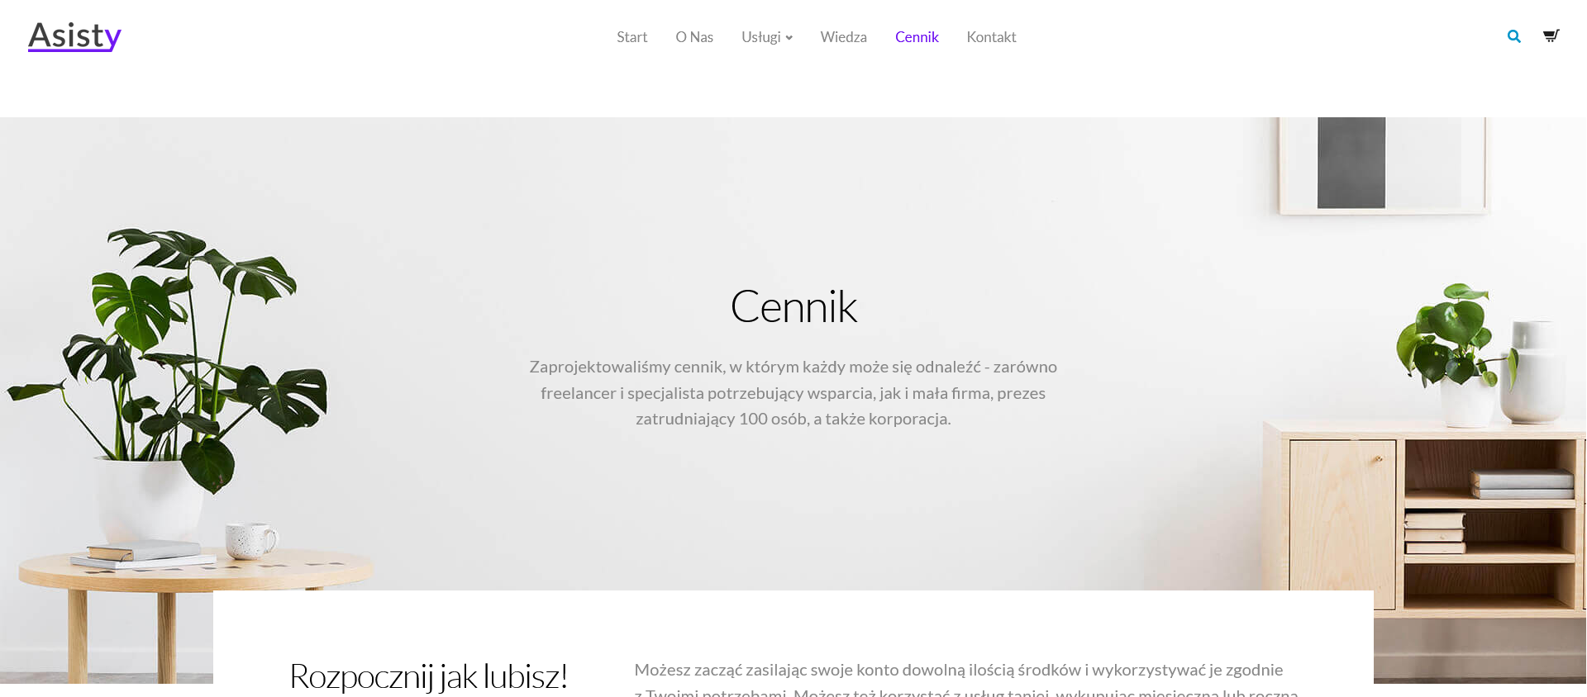Click the wooden bookshelf cabinet image
This screenshot has width=1587, height=697.
pyautogui.click(x=1423, y=529)
